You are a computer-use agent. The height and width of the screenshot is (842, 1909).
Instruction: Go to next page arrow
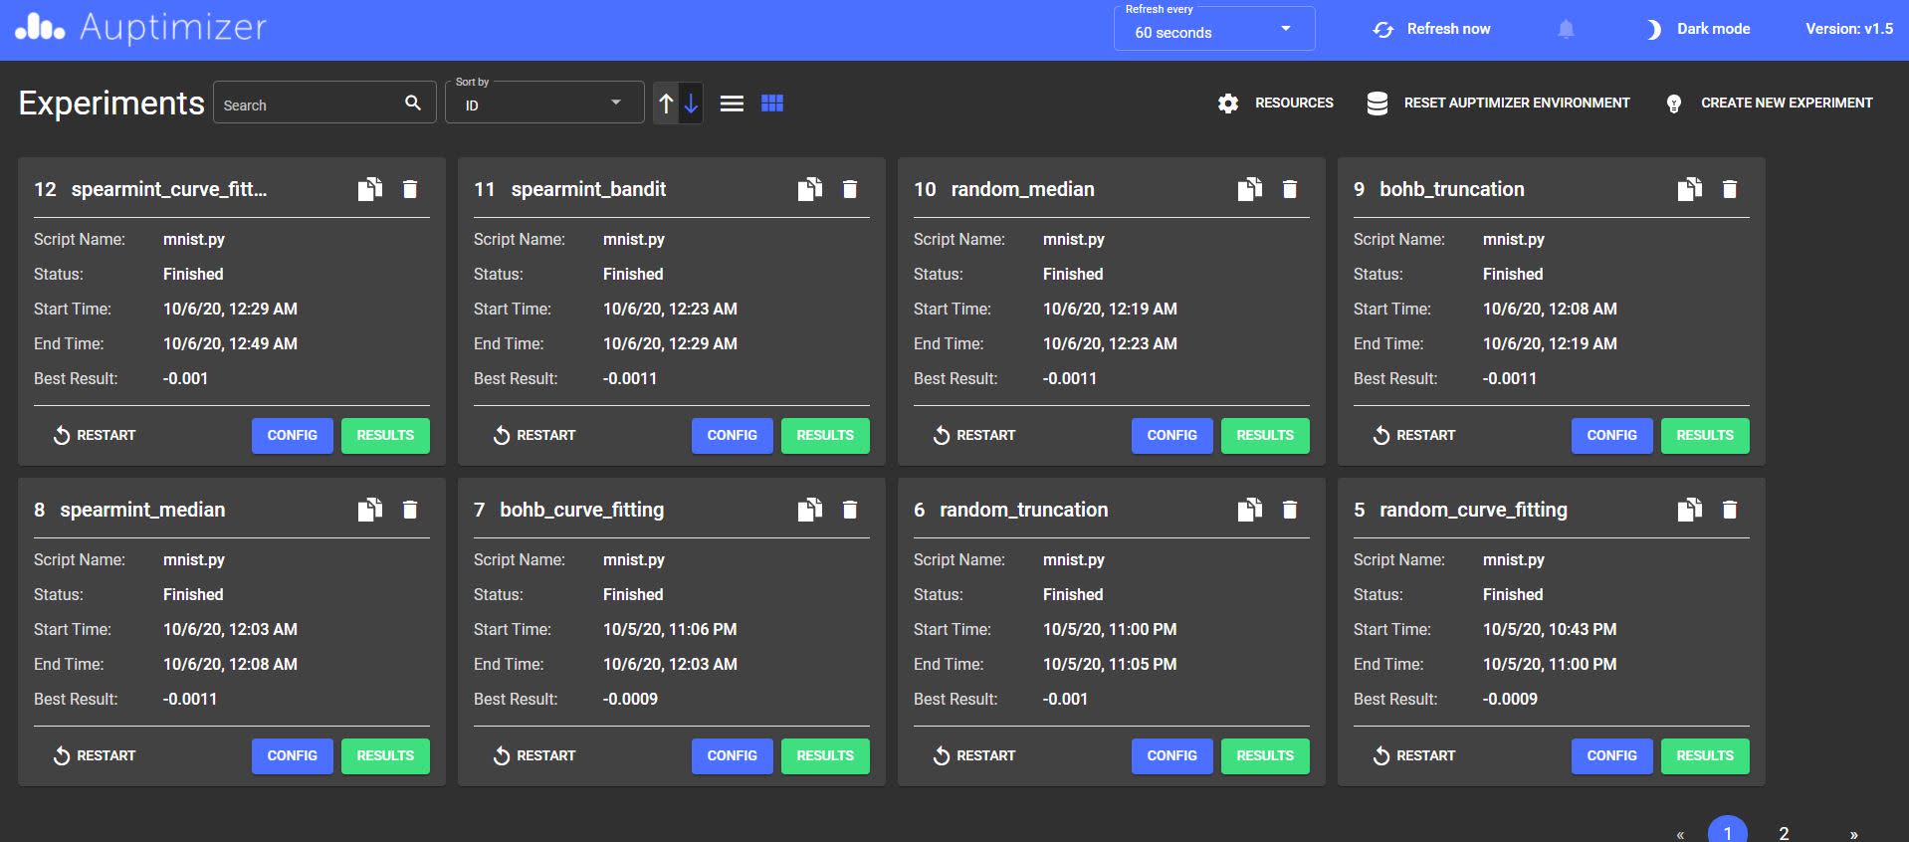[1853, 834]
